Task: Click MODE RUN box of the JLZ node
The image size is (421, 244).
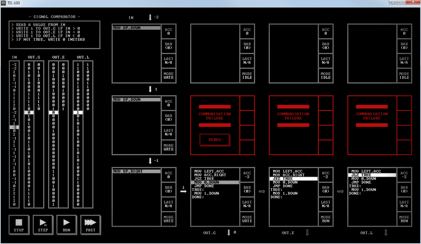Action: (404, 219)
